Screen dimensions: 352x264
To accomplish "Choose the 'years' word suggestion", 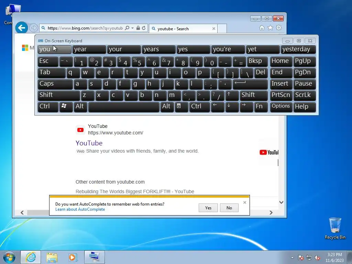I will (x=159, y=49).
